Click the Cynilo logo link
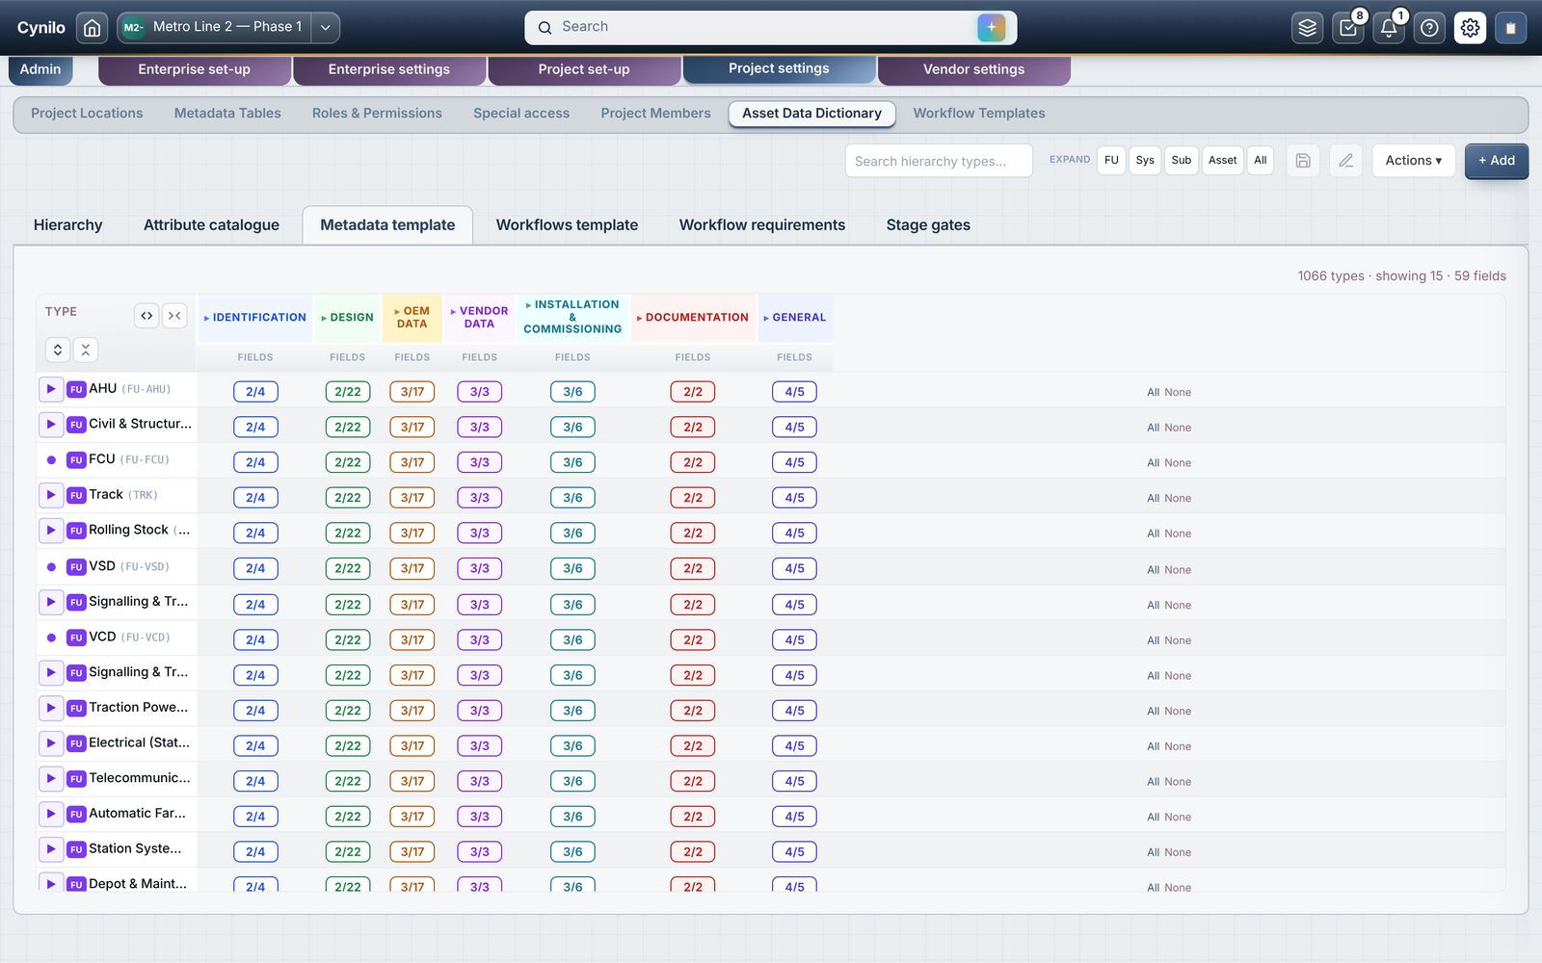Image resolution: width=1542 pixels, height=963 pixels. click(41, 28)
